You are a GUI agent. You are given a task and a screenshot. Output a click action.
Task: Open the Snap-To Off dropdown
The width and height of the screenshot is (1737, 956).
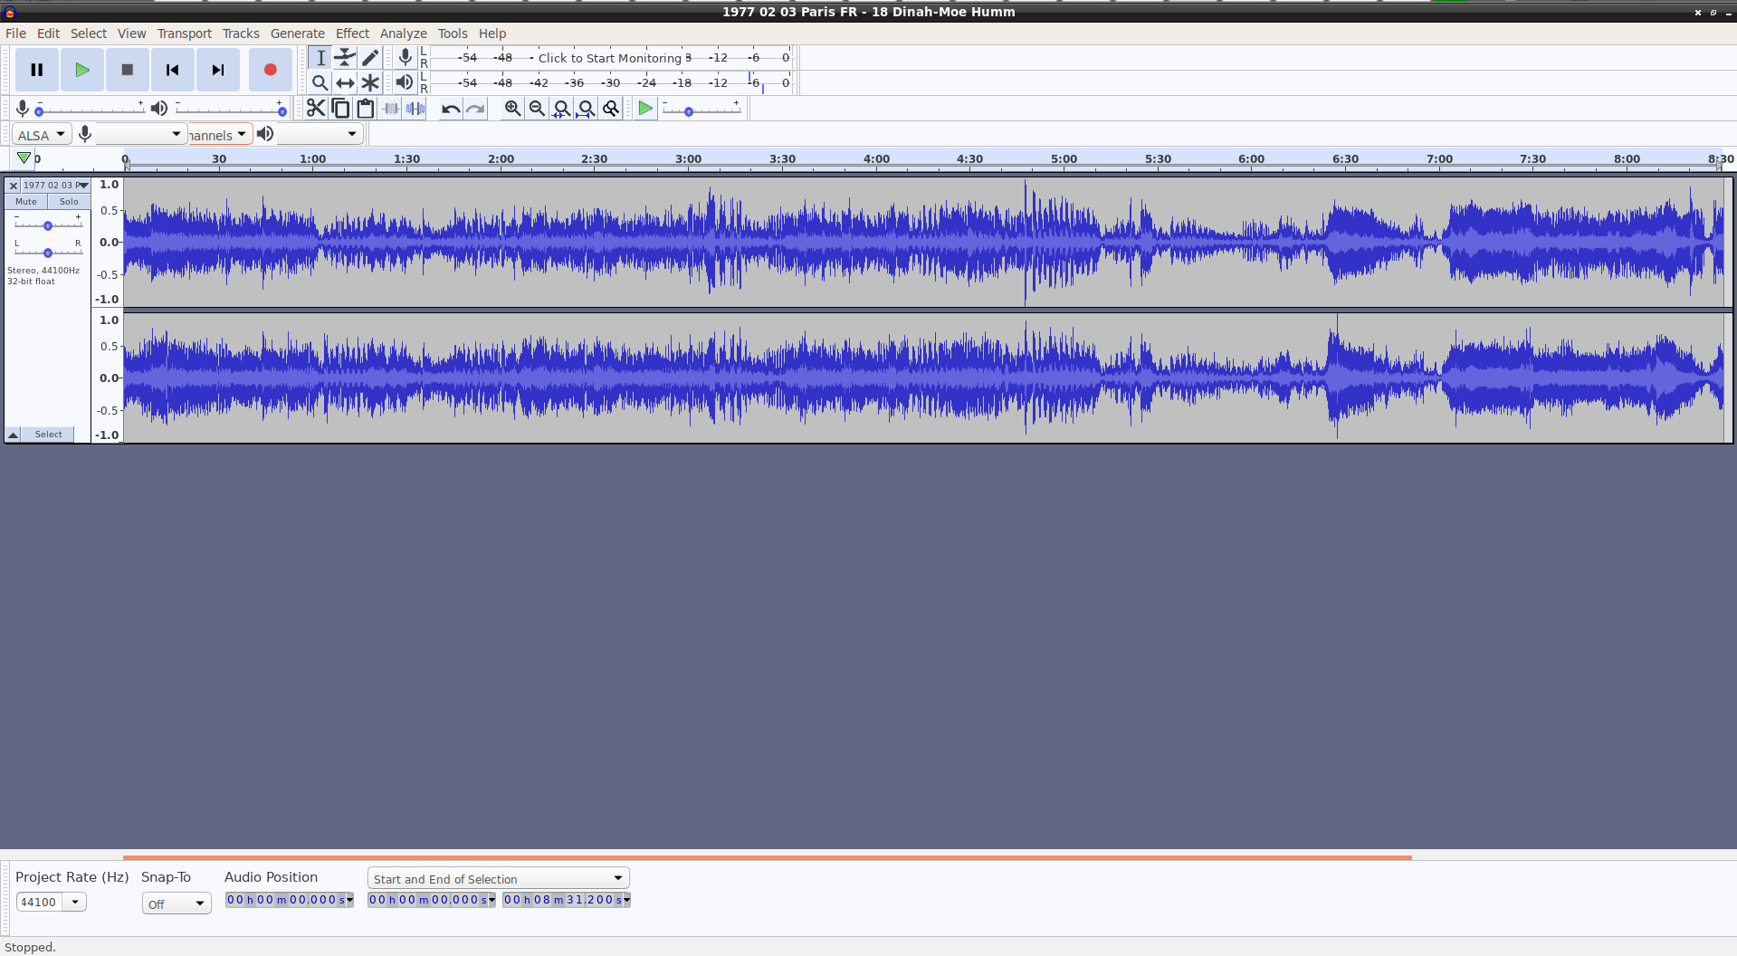pos(177,903)
